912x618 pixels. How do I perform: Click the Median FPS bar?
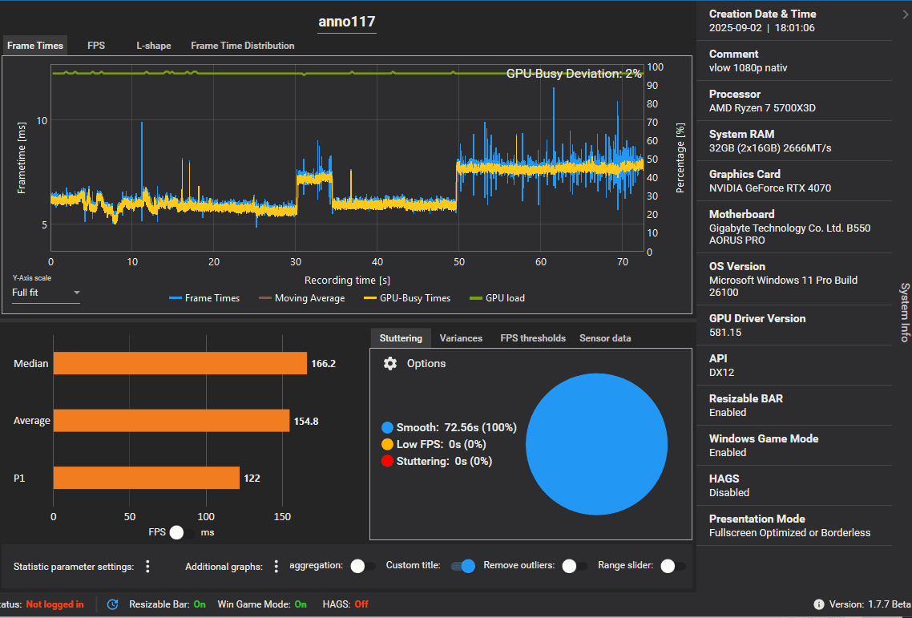click(180, 363)
